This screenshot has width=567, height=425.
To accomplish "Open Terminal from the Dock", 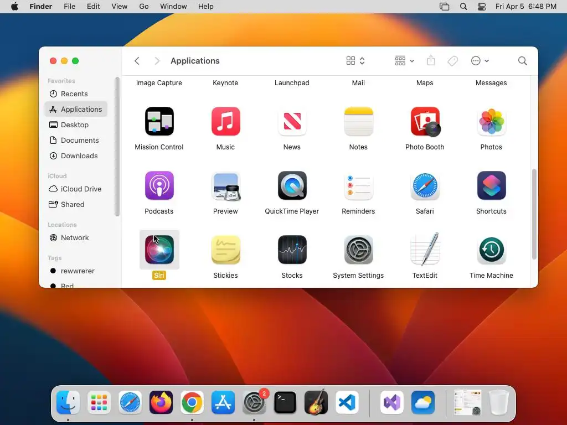I will (x=285, y=402).
